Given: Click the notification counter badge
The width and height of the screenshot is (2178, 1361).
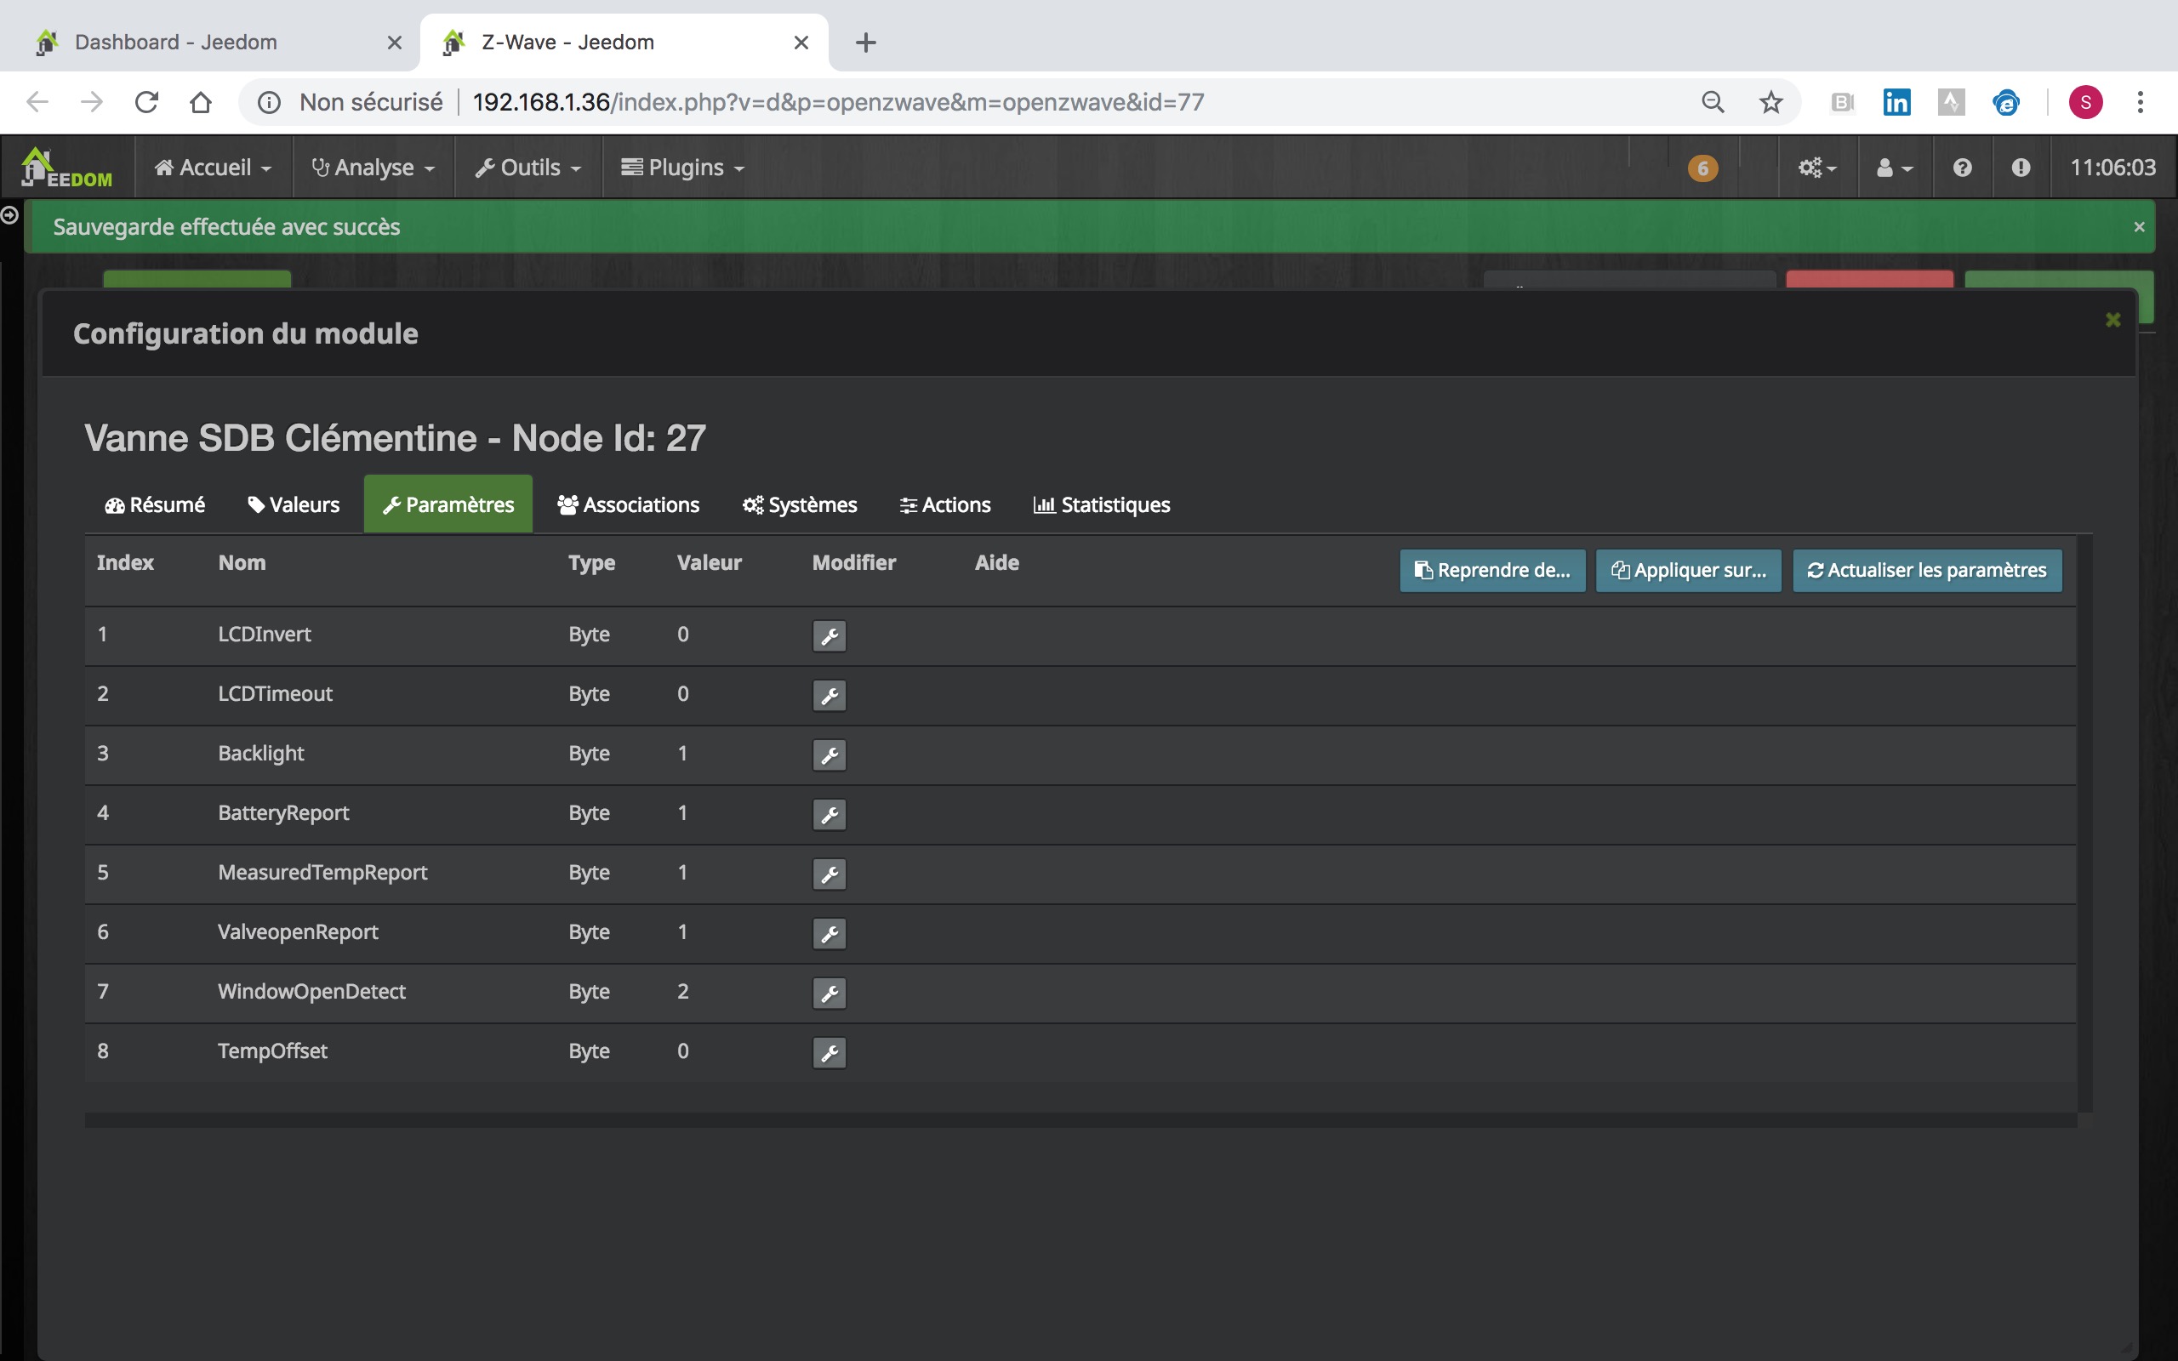Looking at the screenshot, I should click(x=1703, y=166).
